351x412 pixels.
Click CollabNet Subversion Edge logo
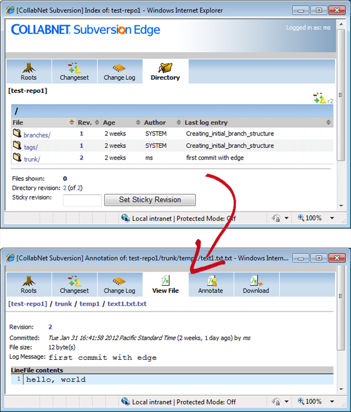[85, 29]
